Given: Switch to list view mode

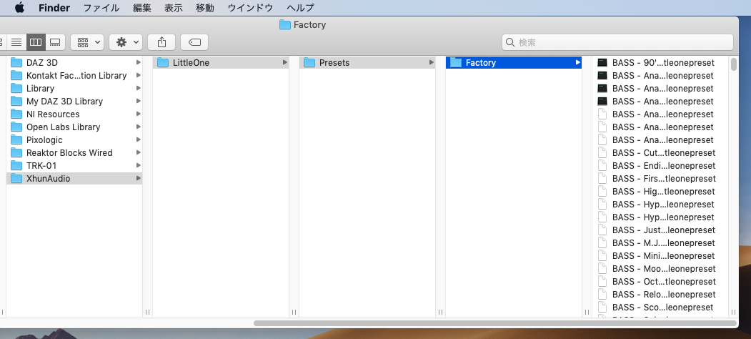Looking at the screenshot, I should click(x=16, y=42).
